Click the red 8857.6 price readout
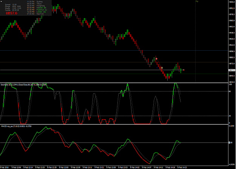 tap(11, 13)
